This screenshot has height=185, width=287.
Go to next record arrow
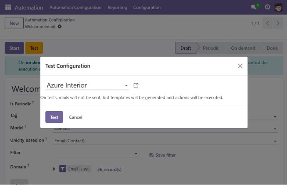point(278,23)
